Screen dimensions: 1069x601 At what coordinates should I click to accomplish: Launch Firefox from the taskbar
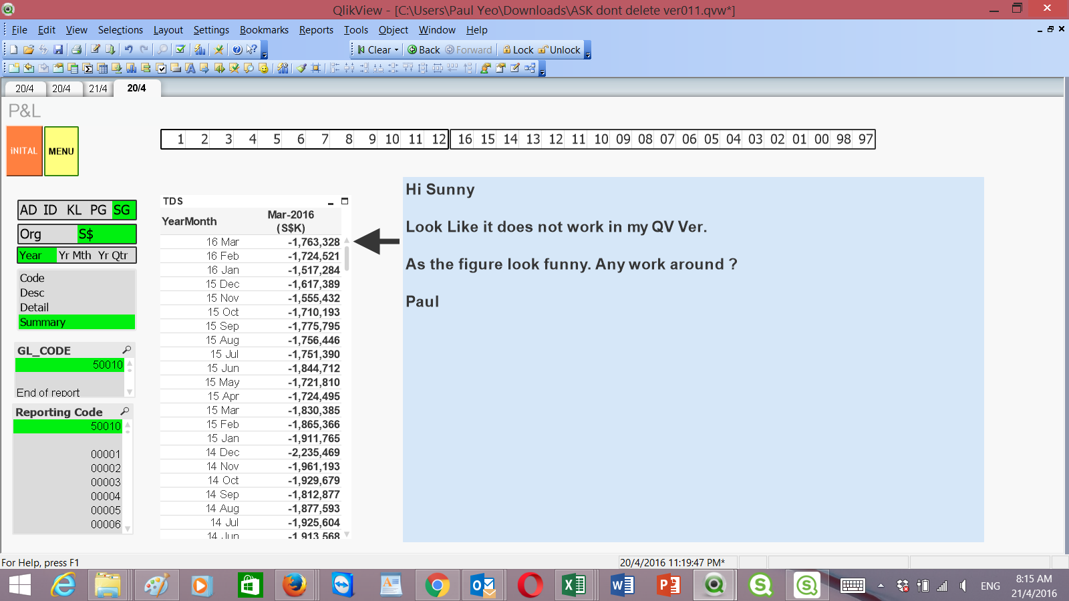click(295, 586)
